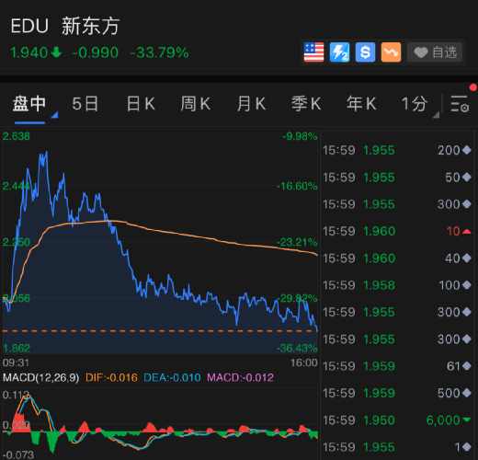
Task: Switch to the 月K monthly candlestick tab
Action: pos(251,104)
